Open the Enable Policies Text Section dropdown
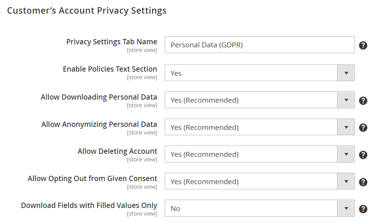Viewport: 386px width, 222px height. [x=260, y=73]
